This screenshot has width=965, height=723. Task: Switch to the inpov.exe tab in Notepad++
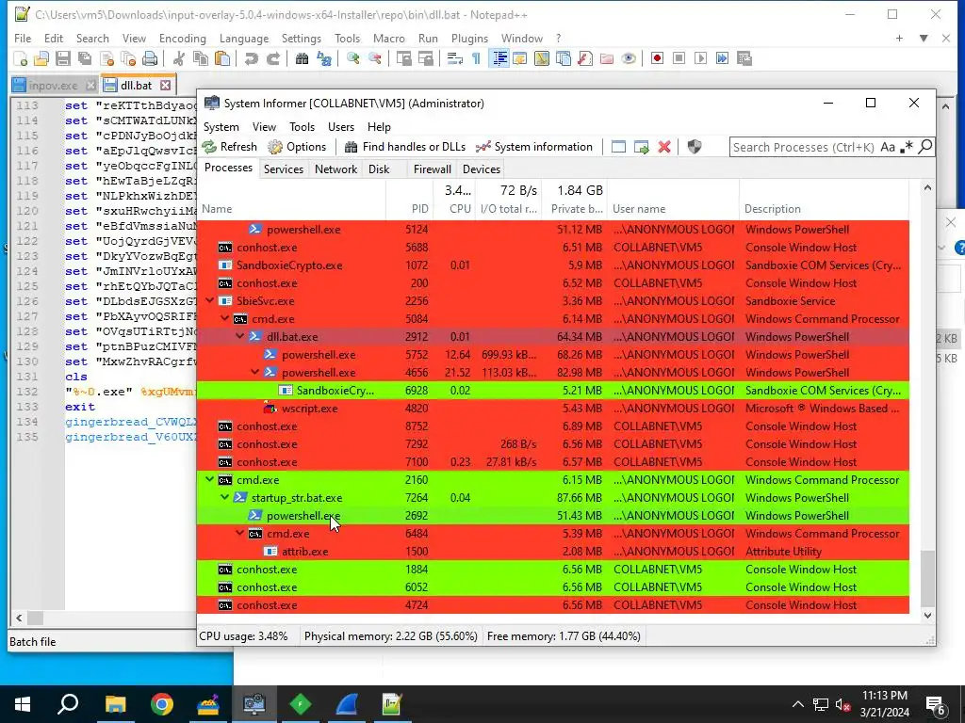click(53, 86)
